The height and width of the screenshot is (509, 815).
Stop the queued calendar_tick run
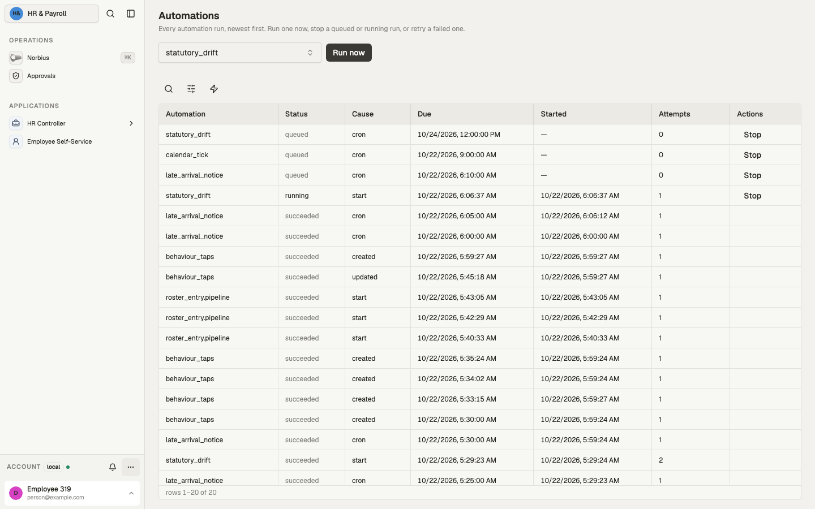tap(752, 155)
